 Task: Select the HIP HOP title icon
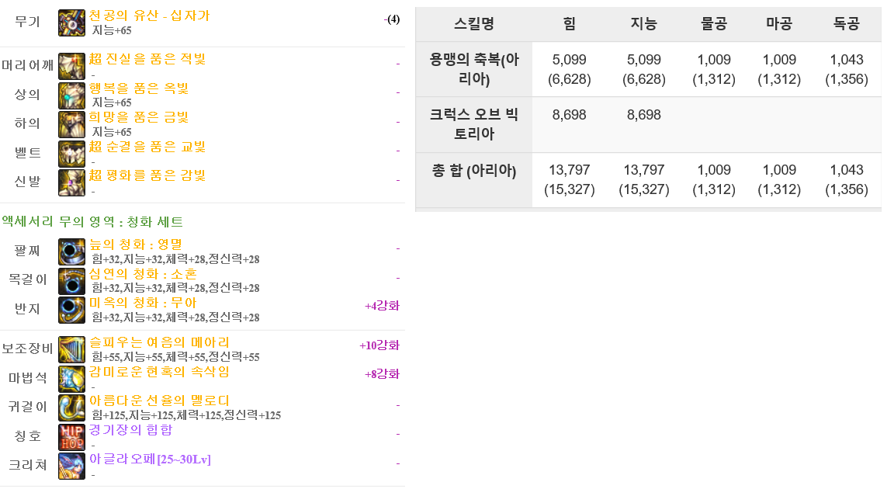point(72,437)
